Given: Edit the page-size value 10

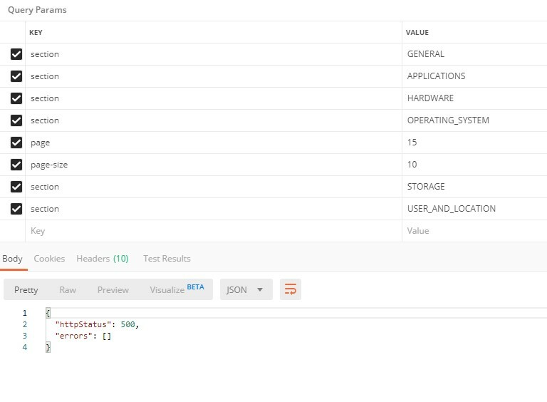Looking at the screenshot, I should point(474,165).
